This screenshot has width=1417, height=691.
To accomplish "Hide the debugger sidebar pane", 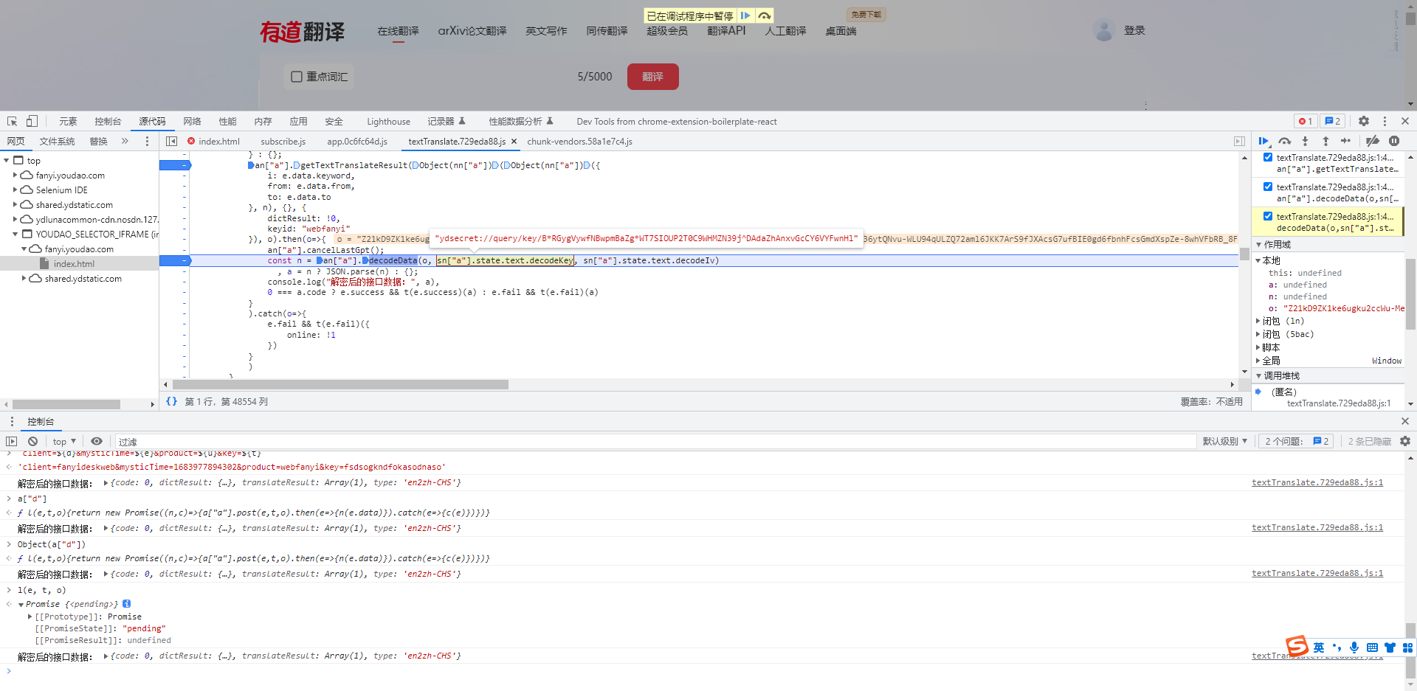I will click(1239, 141).
